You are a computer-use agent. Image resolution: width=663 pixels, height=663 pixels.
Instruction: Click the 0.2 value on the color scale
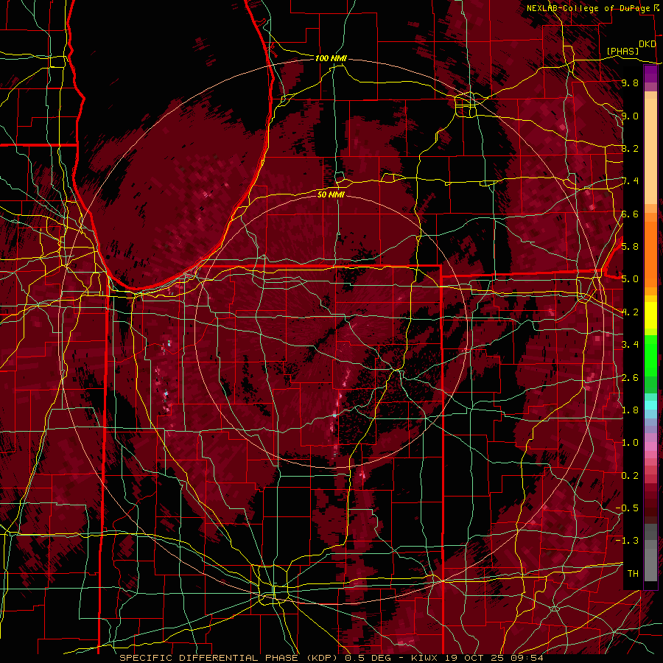[x=630, y=476]
